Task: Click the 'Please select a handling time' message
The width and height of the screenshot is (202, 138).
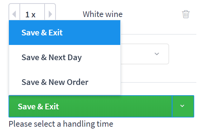Action: [x=61, y=124]
